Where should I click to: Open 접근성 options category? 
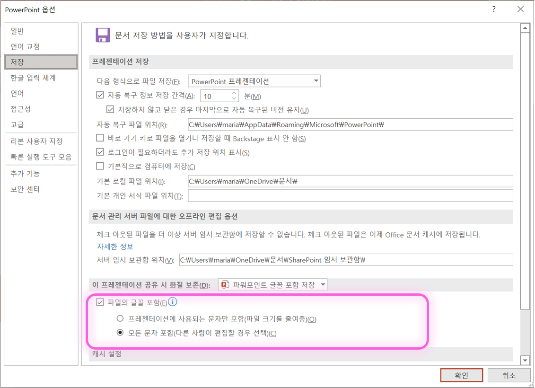click(x=41, y=109)
